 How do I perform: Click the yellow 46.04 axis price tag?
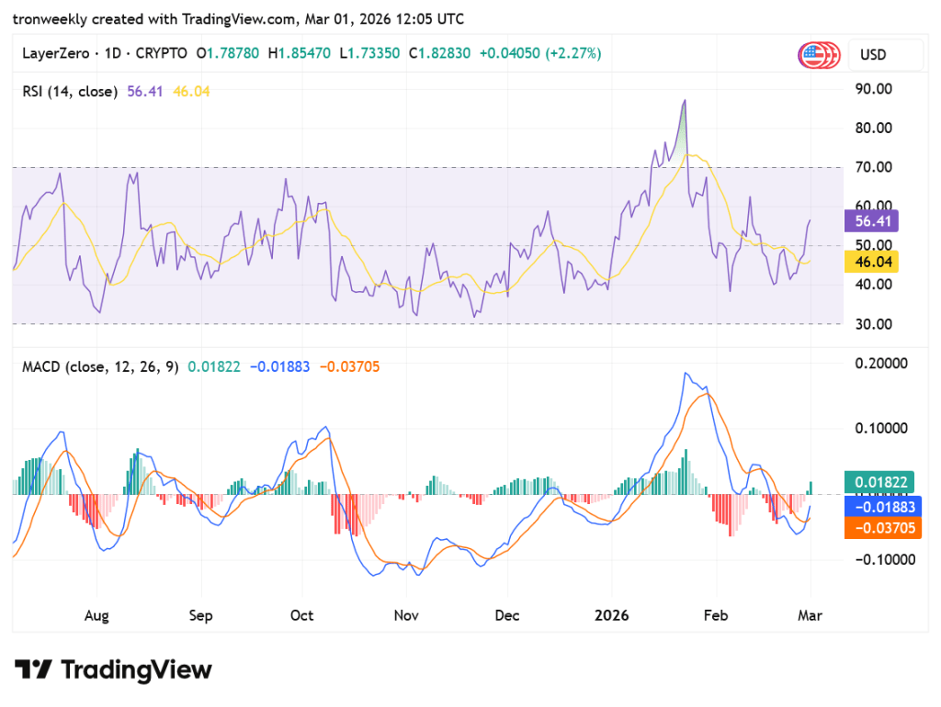(871, 262)
